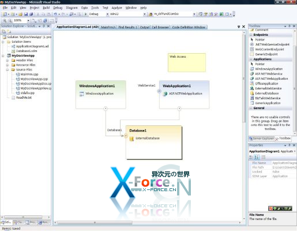This screenshot has height=231, width=297.
Task: Open the Diagram menu
Action: pos(72,8)
